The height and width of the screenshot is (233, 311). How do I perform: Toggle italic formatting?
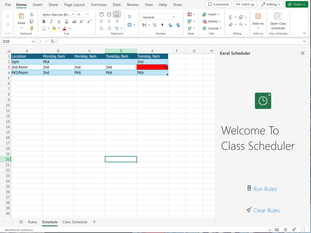(x=51, y=21)
